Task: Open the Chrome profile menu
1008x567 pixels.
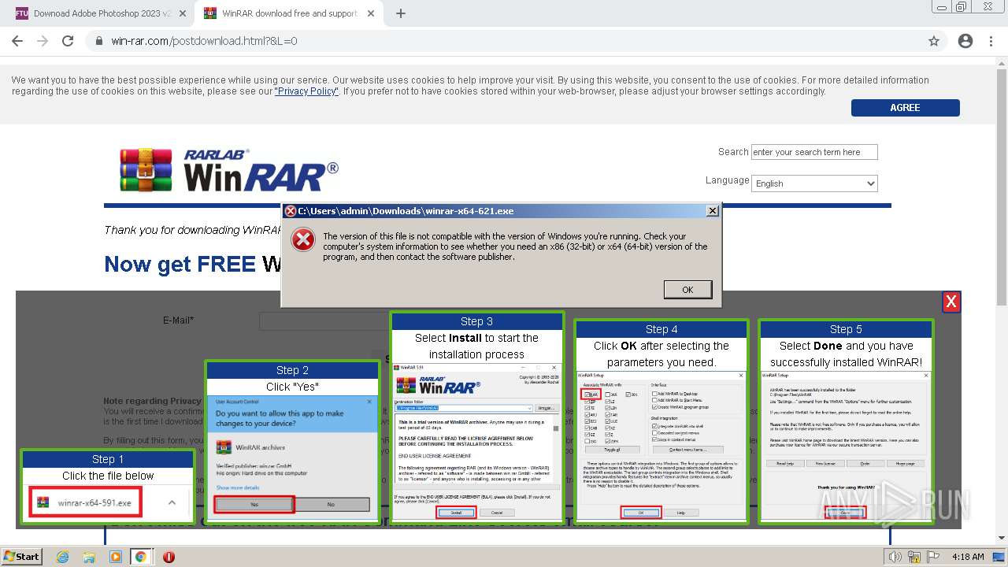Action: 965,41
